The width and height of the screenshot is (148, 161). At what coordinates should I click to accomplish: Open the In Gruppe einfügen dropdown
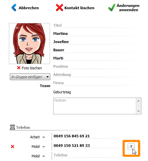coord(30,77)
